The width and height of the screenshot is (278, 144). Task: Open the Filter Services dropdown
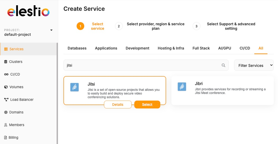[x=254, y=65]
